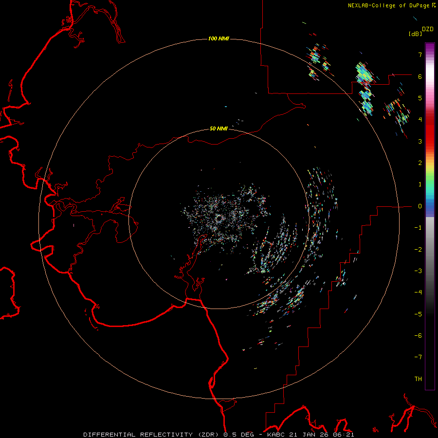Click the -6 dB scale value

click(418, 336)
